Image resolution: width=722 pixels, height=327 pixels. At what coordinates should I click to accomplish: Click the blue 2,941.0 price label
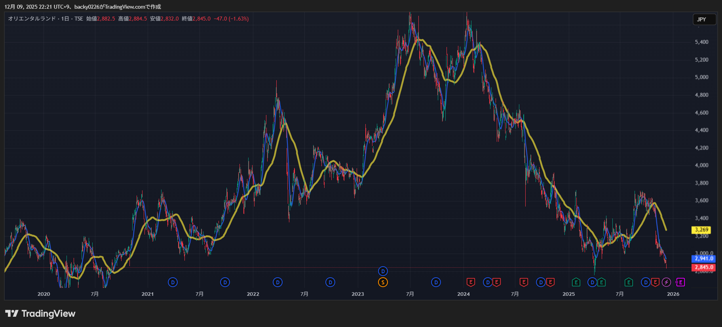point(703,259)
